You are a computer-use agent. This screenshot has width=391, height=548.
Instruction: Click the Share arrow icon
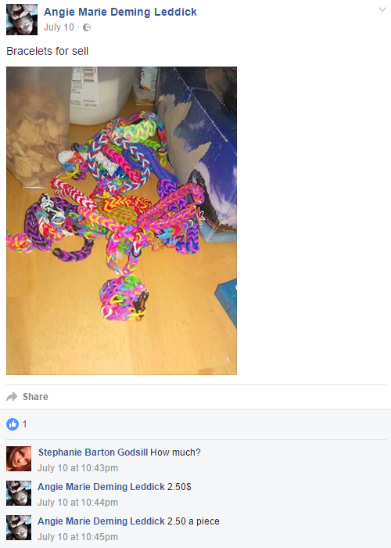click(x=12, y=397)
